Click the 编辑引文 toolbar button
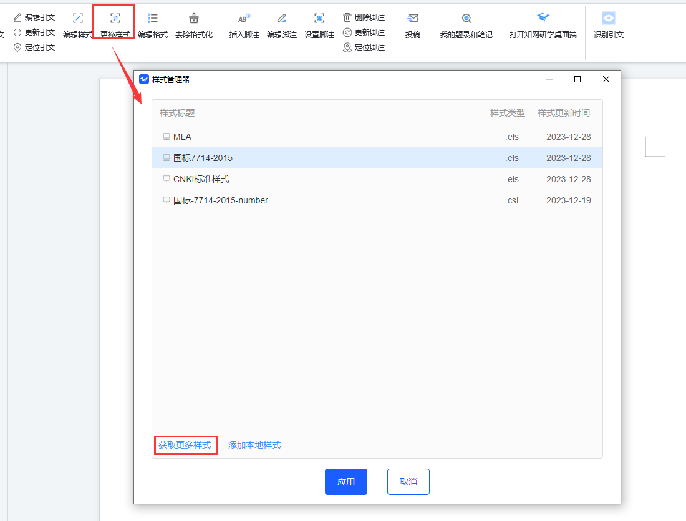 34,17
